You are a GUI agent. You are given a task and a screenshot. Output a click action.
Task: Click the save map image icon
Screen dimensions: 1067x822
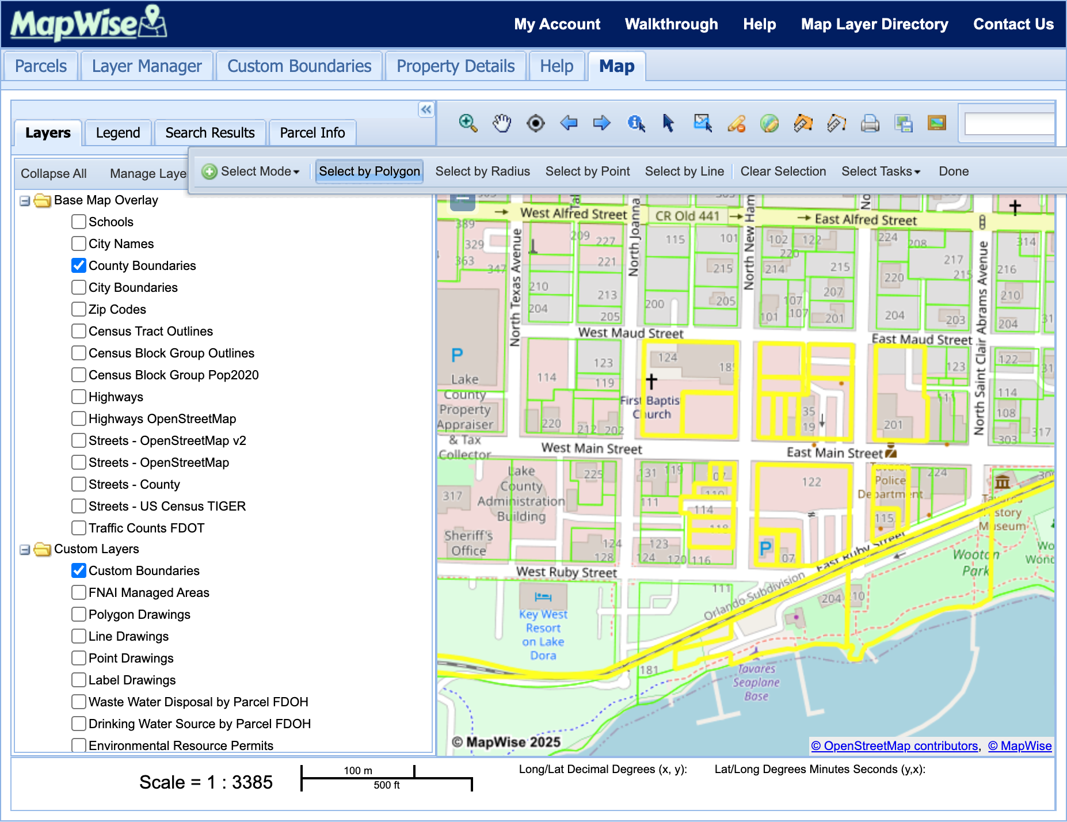[x=904, y=123]
